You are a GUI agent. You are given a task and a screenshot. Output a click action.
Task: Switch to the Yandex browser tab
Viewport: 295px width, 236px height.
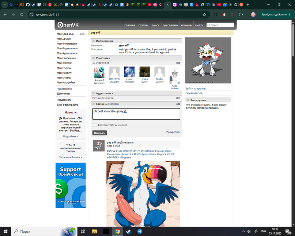241,5
